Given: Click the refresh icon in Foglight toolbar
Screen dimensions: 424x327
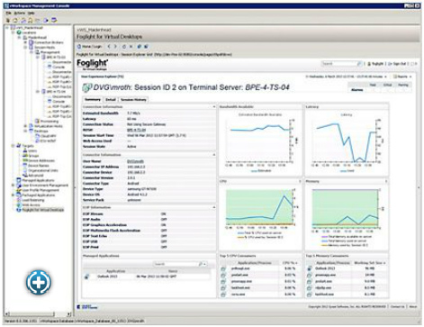Looking at the screenshot, I should [124, 47].
